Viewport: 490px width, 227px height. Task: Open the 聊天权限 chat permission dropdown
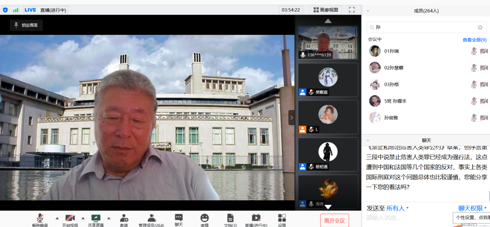[473, 208]
